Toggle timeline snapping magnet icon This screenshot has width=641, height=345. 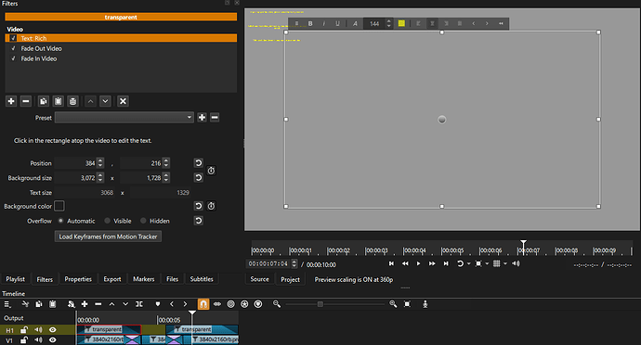203,304
